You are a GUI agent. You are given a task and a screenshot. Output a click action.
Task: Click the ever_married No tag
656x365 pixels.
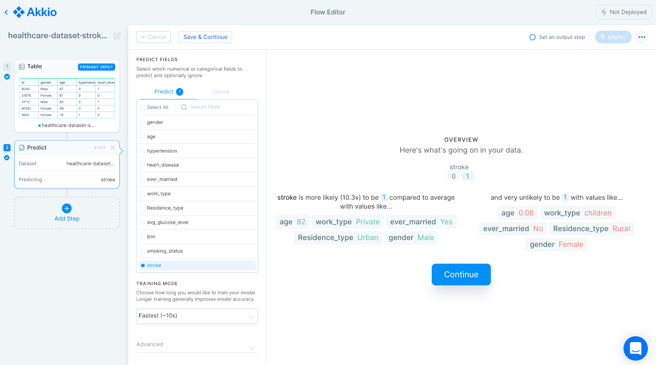tap(513, 229)
